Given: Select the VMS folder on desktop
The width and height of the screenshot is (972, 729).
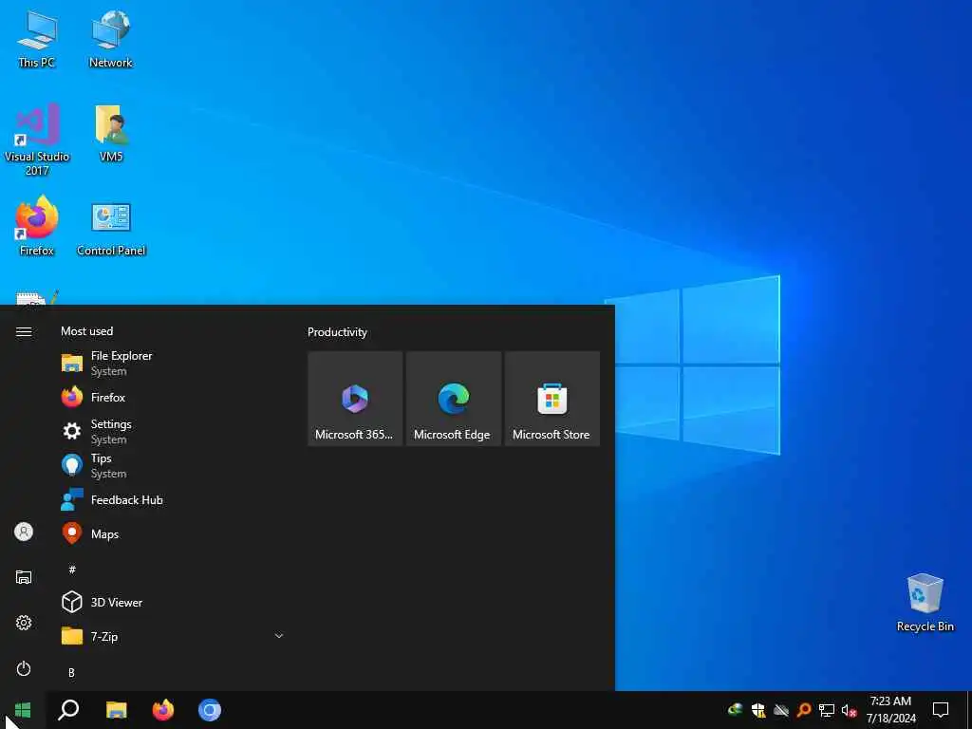Looking at the screenshot, I should pyautogui.click(x=111, y=133).
